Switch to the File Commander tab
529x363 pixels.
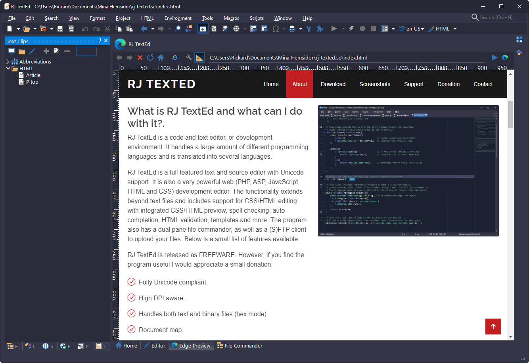tap(240, 346)
